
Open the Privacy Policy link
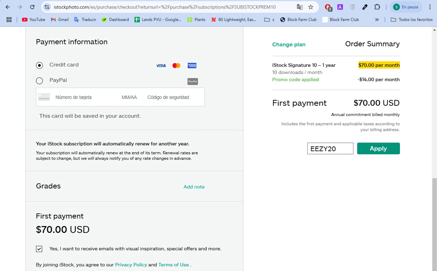click(131, 265)
